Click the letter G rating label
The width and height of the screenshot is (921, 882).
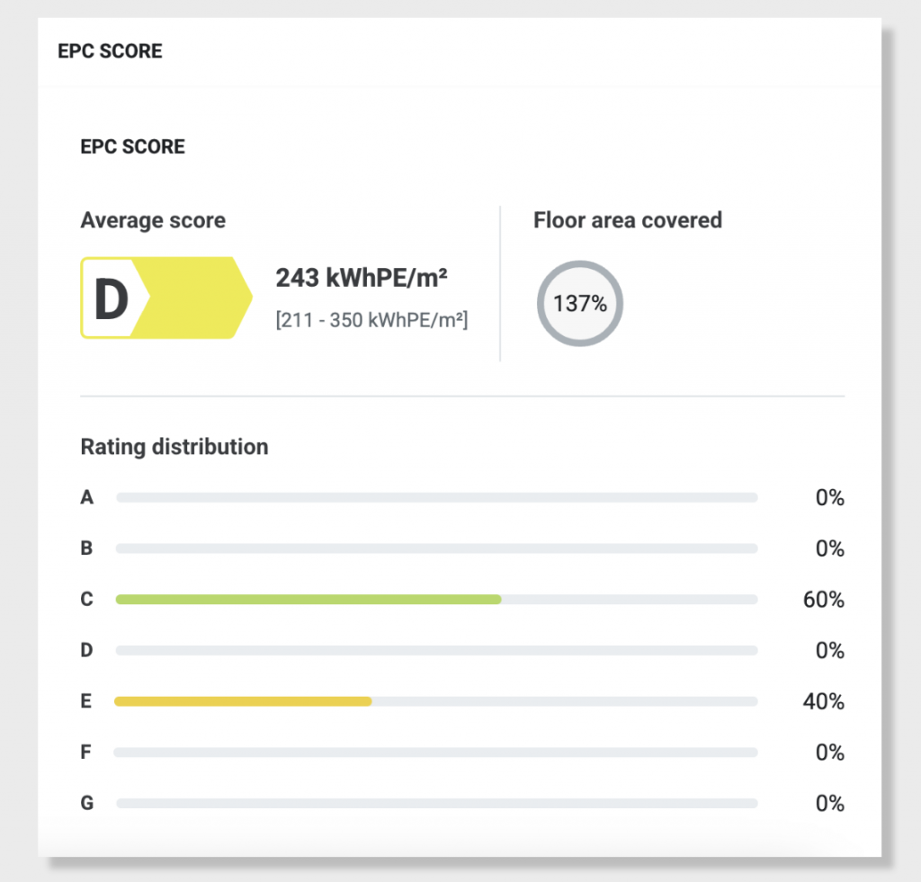(86, 803)
